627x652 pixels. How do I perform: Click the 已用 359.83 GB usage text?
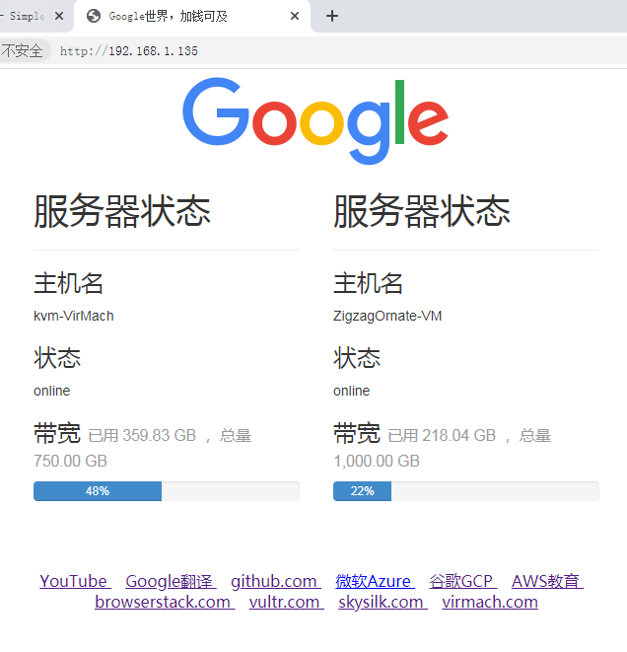142,436
